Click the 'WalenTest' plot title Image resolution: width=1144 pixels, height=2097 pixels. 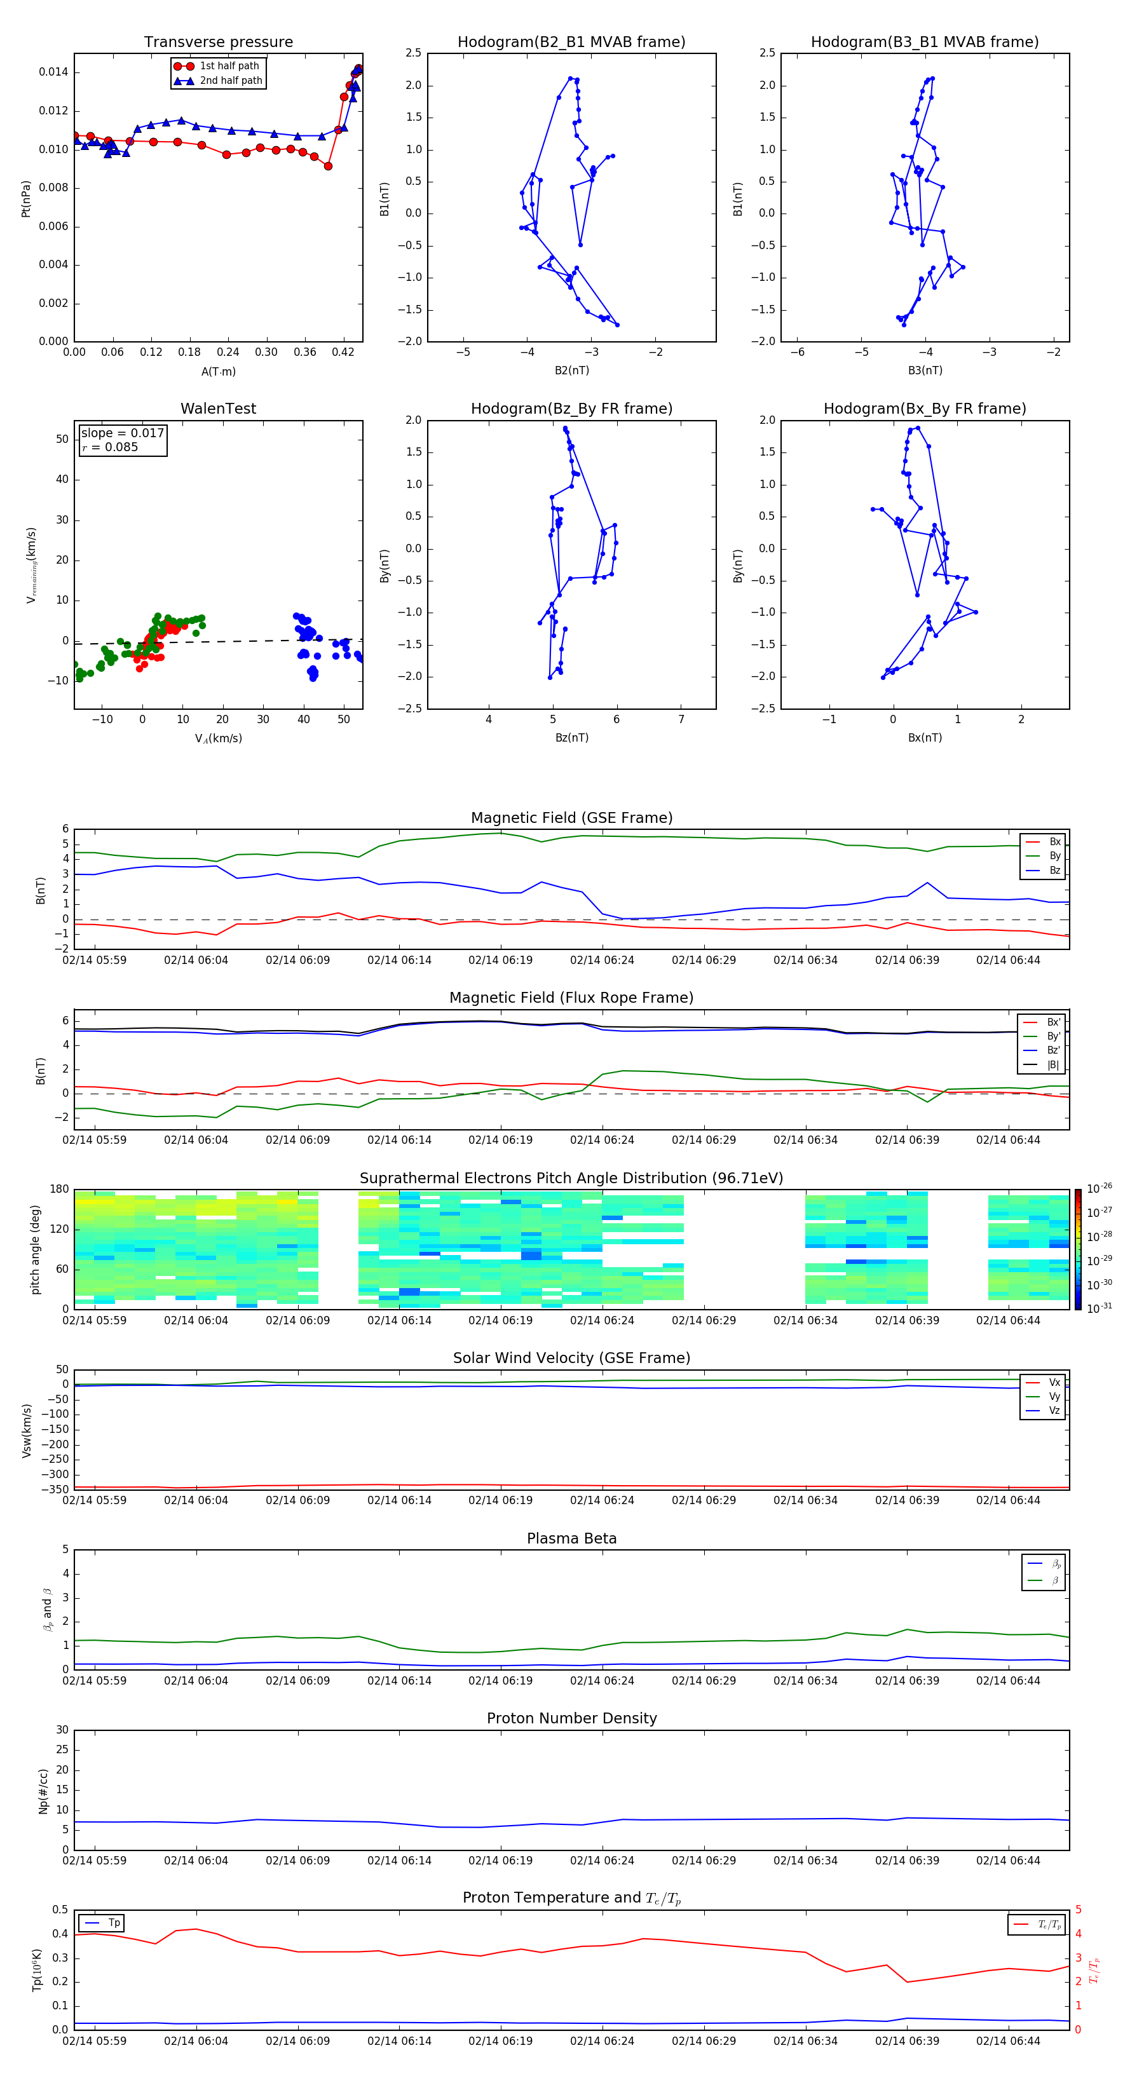pyautogui.click(x=218, y=409)
